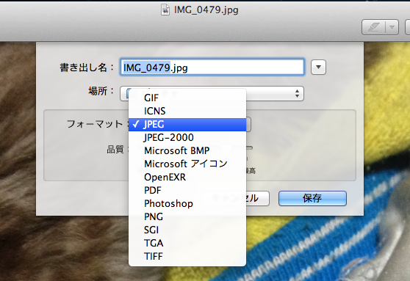
Task: Choose TGA format entry
Action: (x=187, y=243)
